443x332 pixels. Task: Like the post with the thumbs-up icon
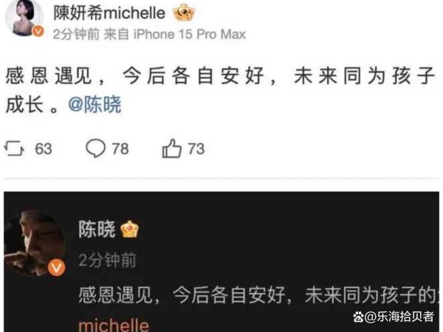[171, 148]
